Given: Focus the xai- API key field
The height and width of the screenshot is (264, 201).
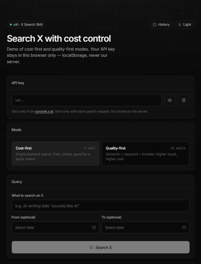Looking at the screenshot, I should [86, 100].
